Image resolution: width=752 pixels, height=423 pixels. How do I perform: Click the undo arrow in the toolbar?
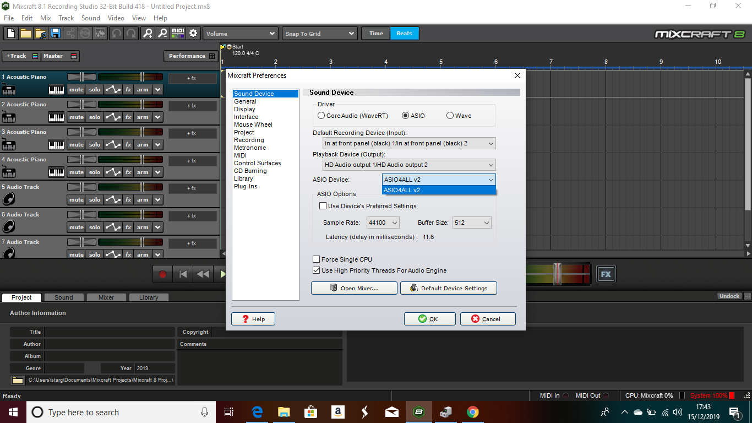tap(116, 34)
